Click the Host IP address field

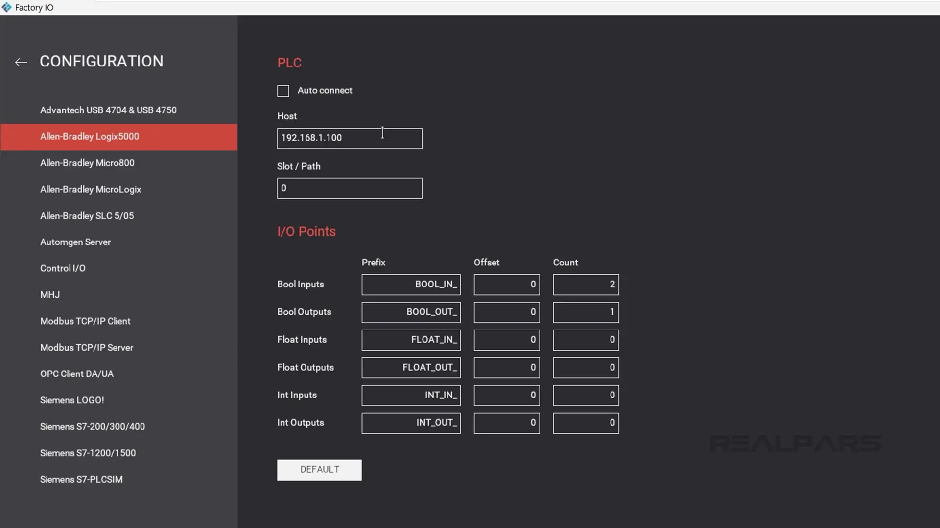coord(350,138)
